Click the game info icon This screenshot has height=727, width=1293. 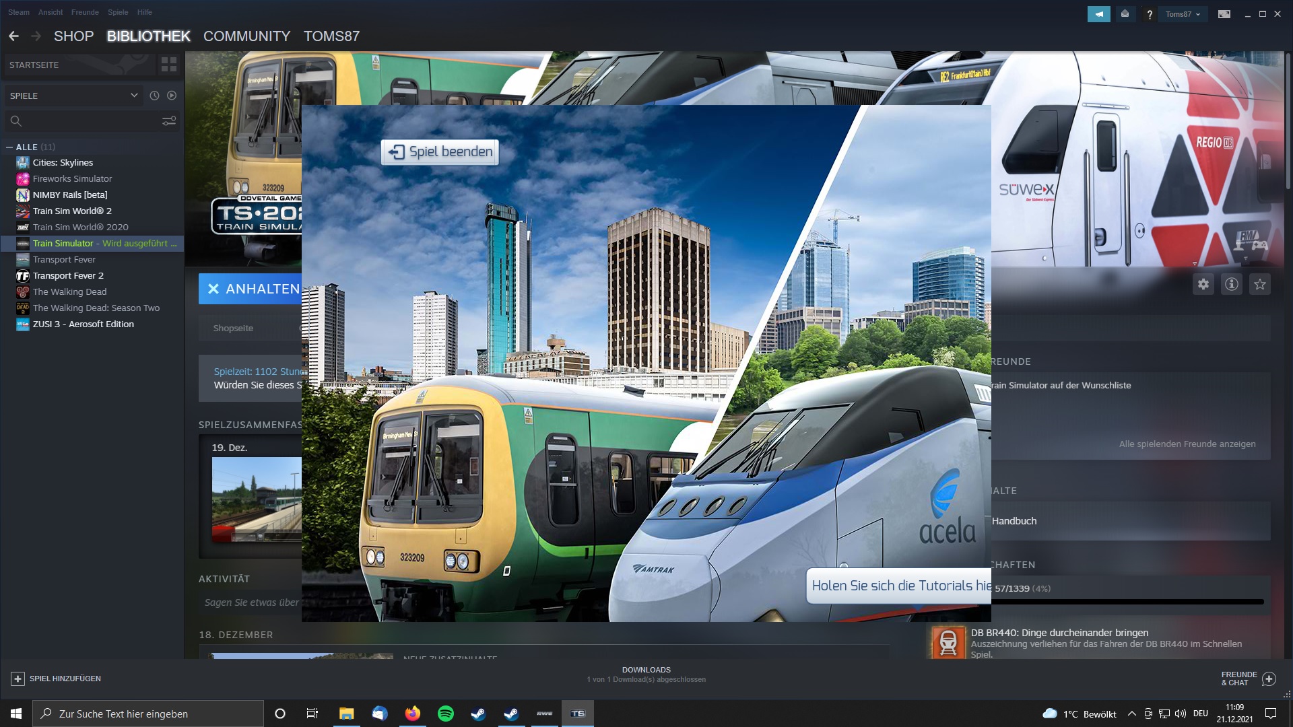point(1232,284)
